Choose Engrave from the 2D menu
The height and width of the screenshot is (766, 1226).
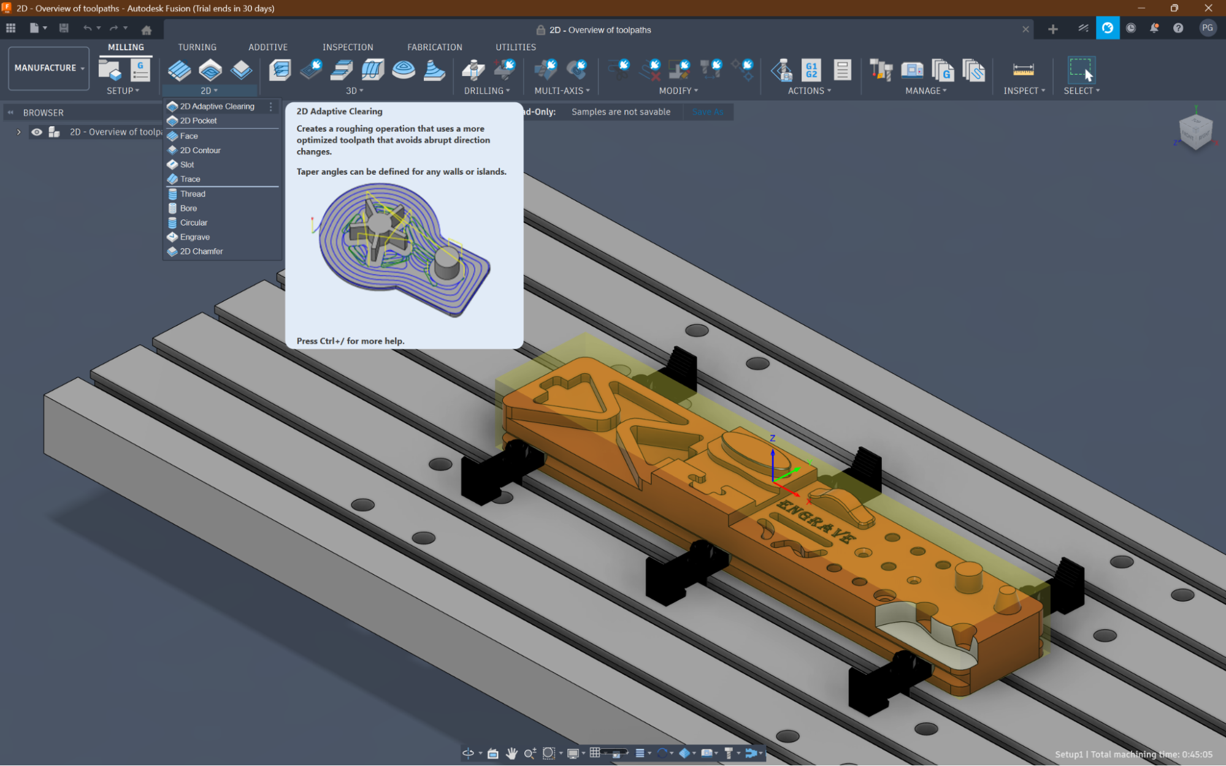pyautogui.click(x=222, y=237)
